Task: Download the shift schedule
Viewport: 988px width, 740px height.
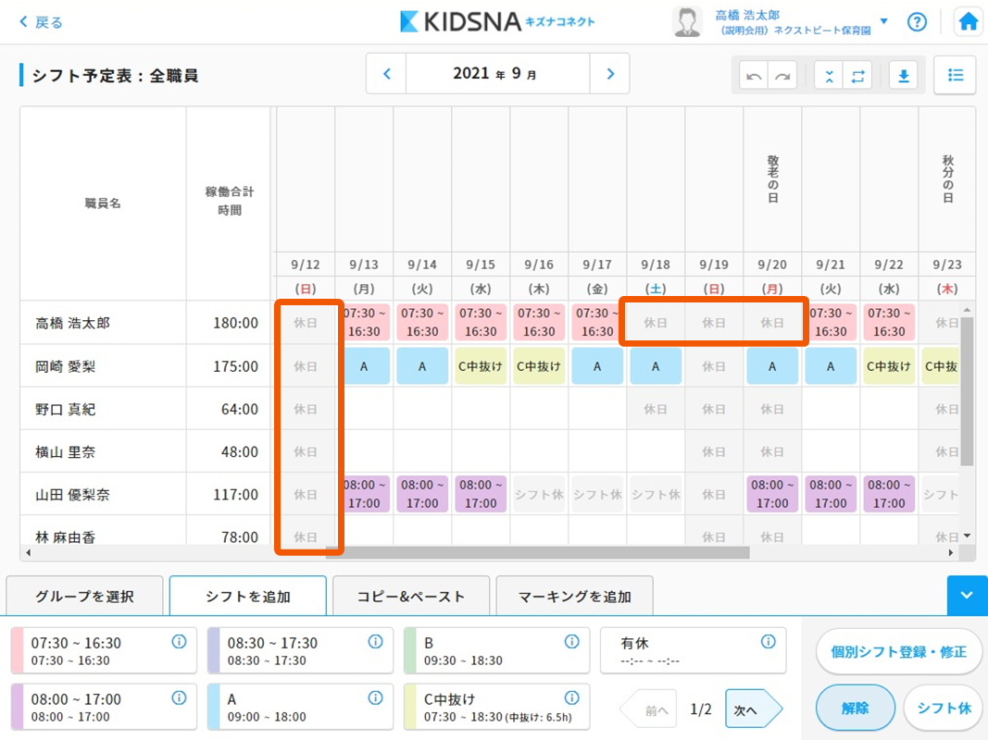Action: pyautogui.click(x=903, y=76)
